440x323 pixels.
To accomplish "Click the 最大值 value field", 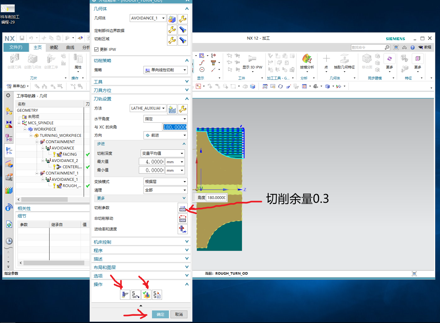I will coord(152,162).
